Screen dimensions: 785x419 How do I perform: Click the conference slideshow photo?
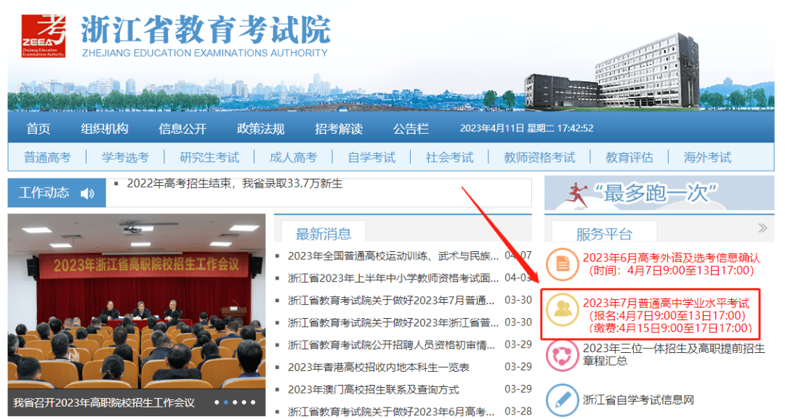click(137, 301)
